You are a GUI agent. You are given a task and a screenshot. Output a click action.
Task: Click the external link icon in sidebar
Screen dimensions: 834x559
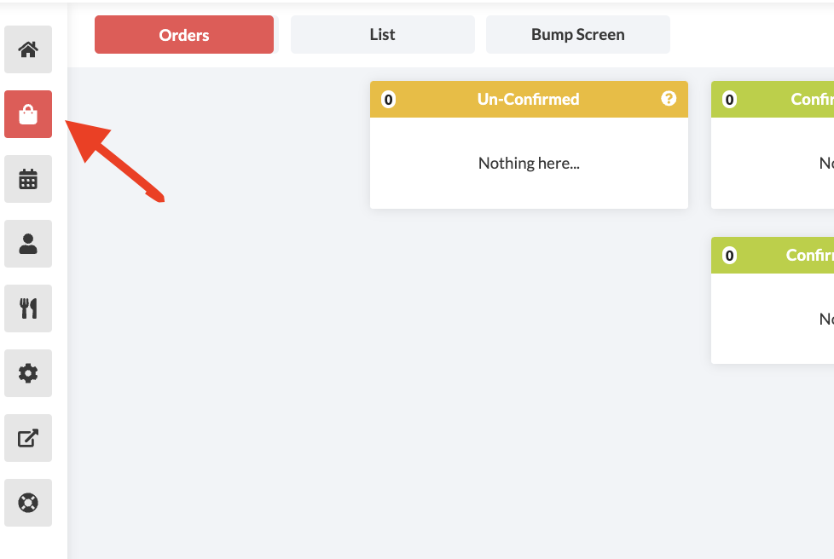tap(28, 438)
